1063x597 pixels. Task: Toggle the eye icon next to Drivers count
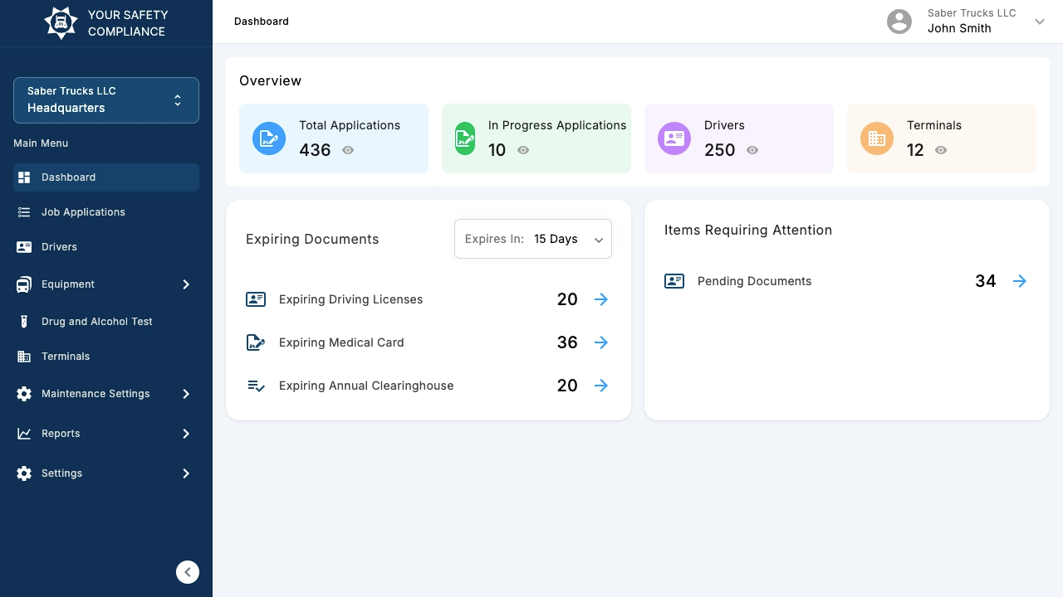click(752, 150)
